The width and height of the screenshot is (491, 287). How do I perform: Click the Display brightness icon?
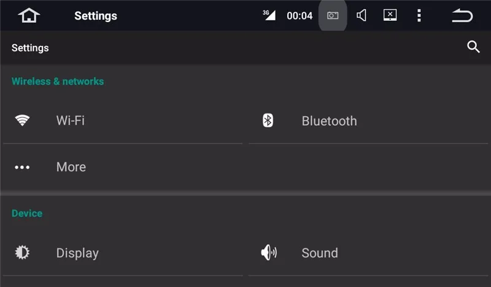[22, 253]
